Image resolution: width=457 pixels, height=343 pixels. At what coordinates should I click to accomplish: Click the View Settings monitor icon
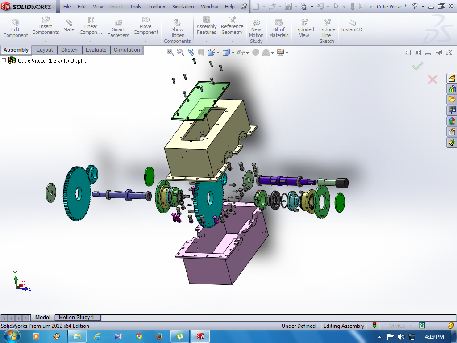click(281, 53)
